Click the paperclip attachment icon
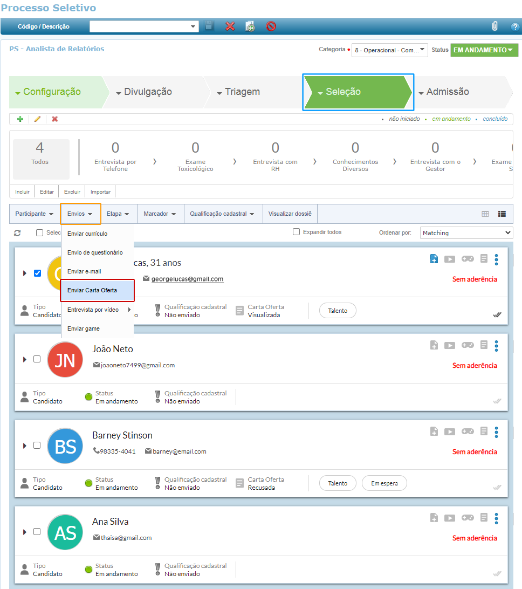This screenshot has width=522, height=589. point(494,26)
